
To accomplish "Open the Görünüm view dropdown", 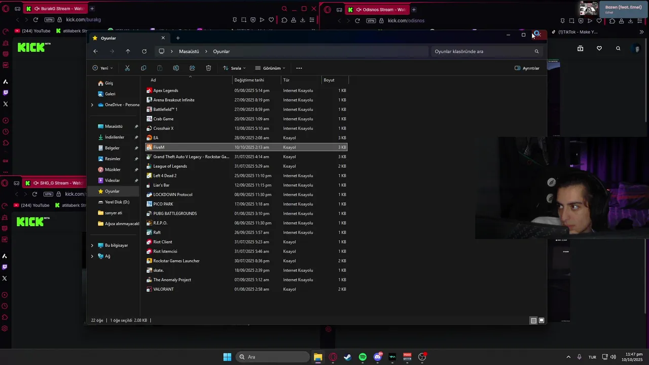I will [x=270, y=68].
